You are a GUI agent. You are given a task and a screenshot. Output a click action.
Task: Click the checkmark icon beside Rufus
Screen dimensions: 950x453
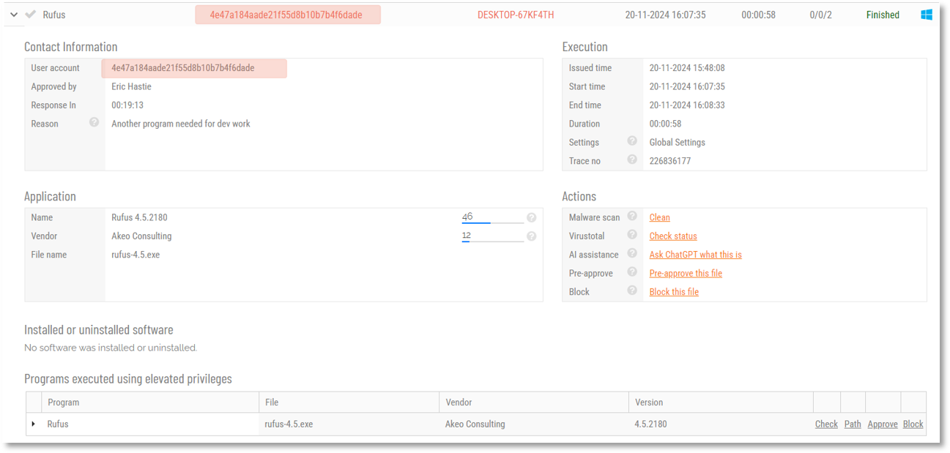click(30, 15)
